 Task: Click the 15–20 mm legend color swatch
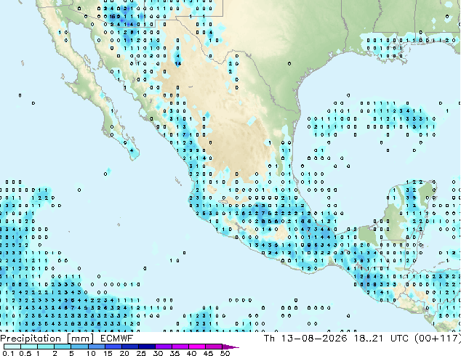[113, 347]
